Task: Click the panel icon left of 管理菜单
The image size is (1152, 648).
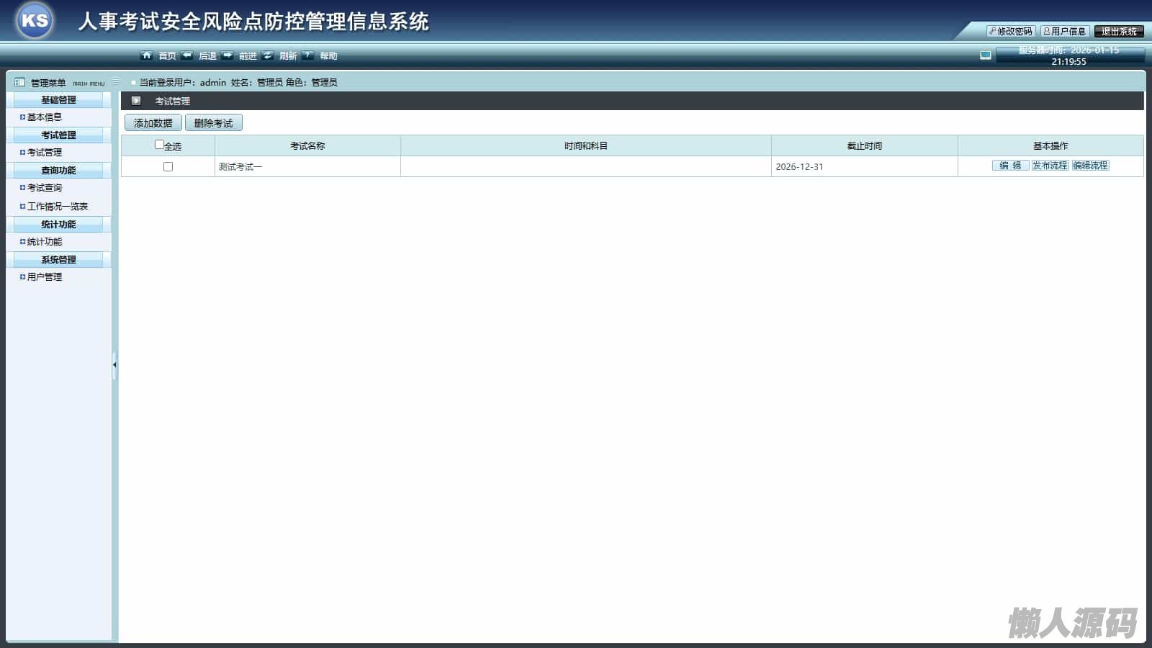Action: point(19,82)
